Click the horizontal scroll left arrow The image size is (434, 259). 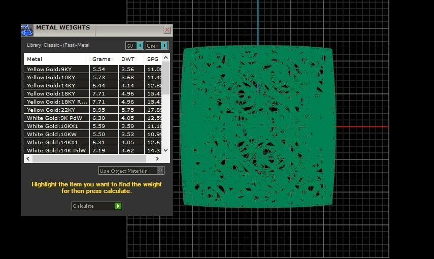pyautogui.click(x=28, y=159)
